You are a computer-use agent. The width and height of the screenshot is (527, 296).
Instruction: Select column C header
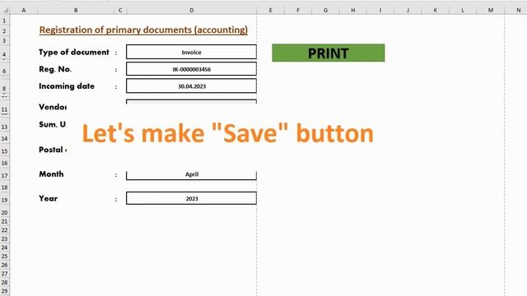(x=120, y=10)
